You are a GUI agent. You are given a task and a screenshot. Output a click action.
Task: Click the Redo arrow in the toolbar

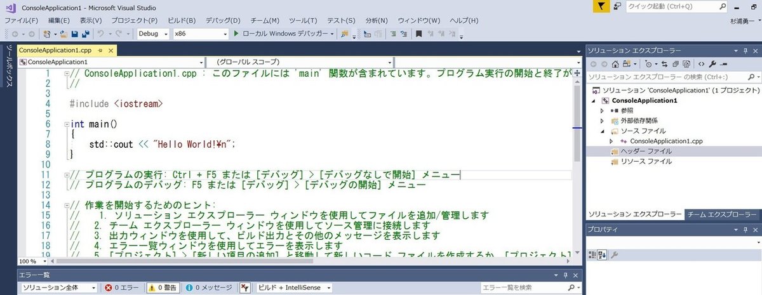pos(118,34)
